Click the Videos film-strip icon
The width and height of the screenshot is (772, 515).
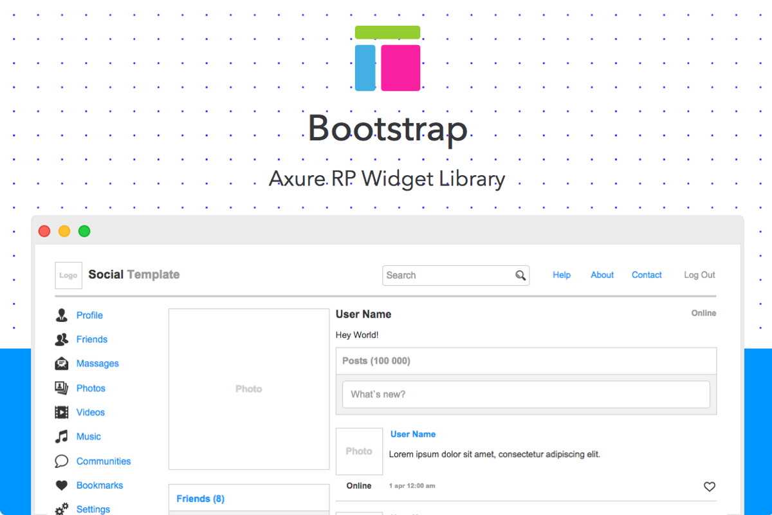tap(62, 412)
